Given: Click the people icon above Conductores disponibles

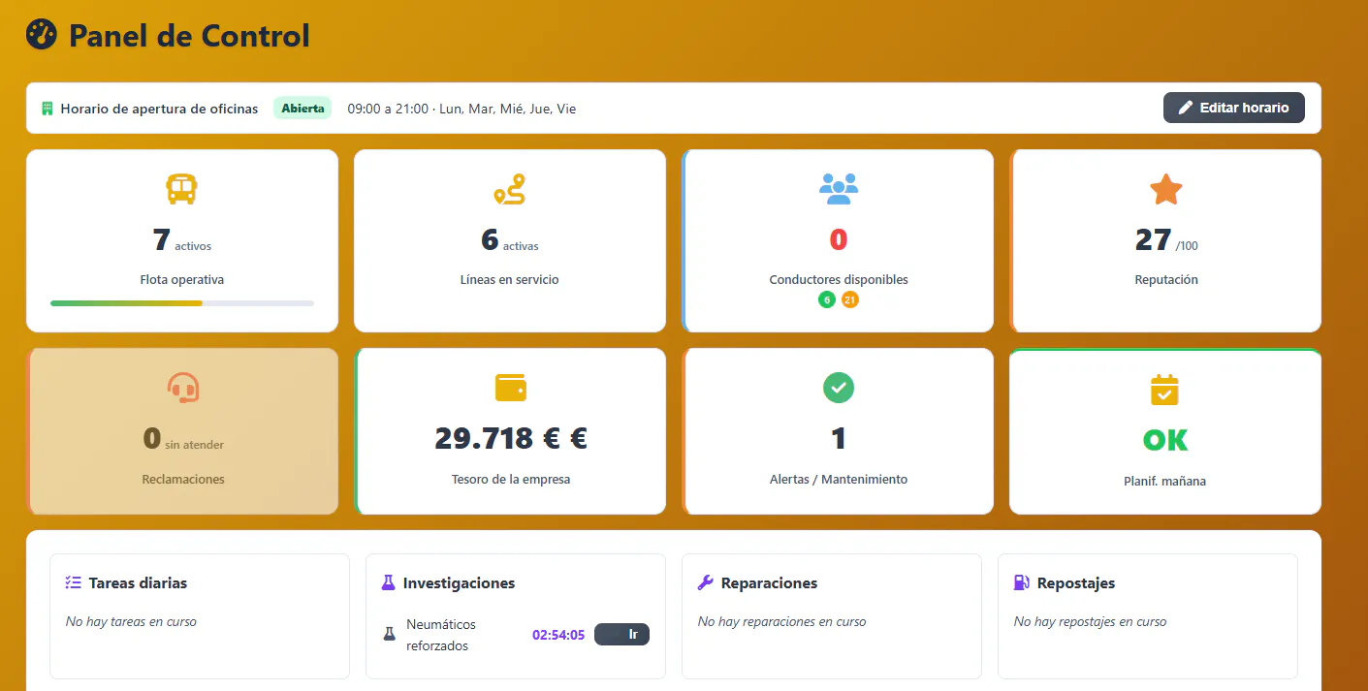Looking at the screenshot, I should 839,189.
